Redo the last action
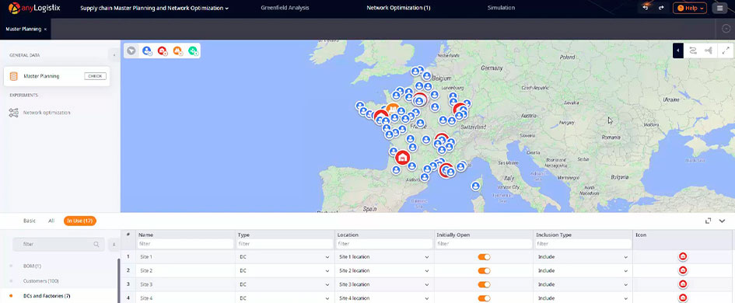Screen dimensions: 735x303 (661, 8)
